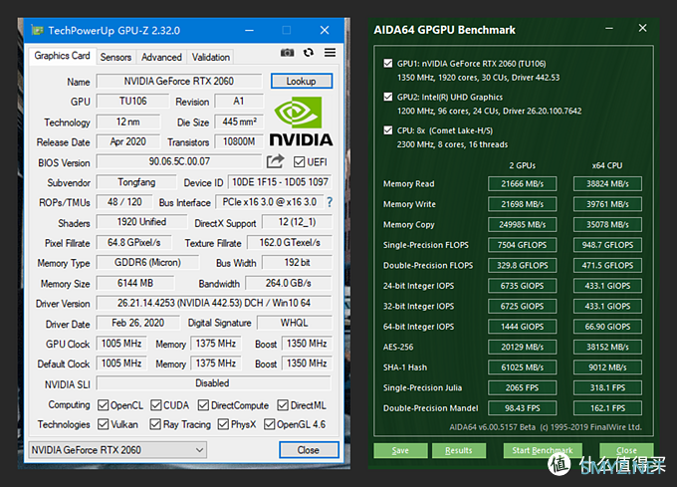Click the Driver Version field
This screenshot has height=487, width=677.
click(214, 303)
